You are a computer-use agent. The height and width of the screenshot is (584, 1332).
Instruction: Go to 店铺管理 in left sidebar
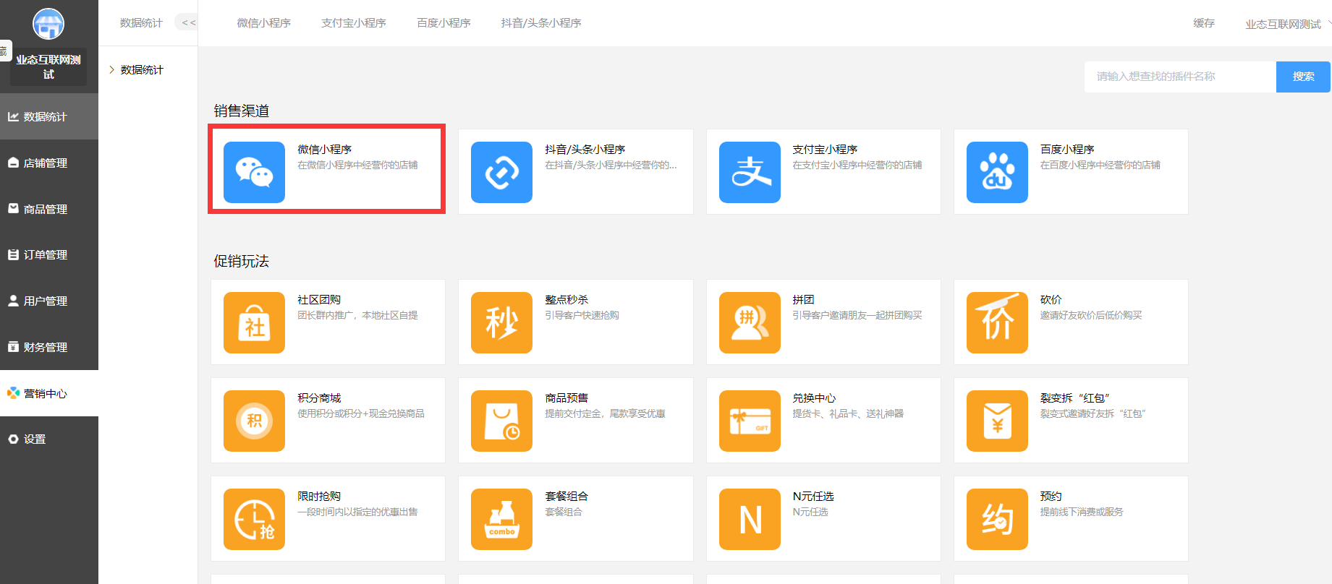tap(49, 163)
